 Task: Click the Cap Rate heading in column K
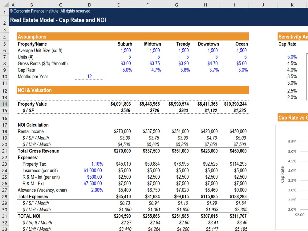(287, 44)
